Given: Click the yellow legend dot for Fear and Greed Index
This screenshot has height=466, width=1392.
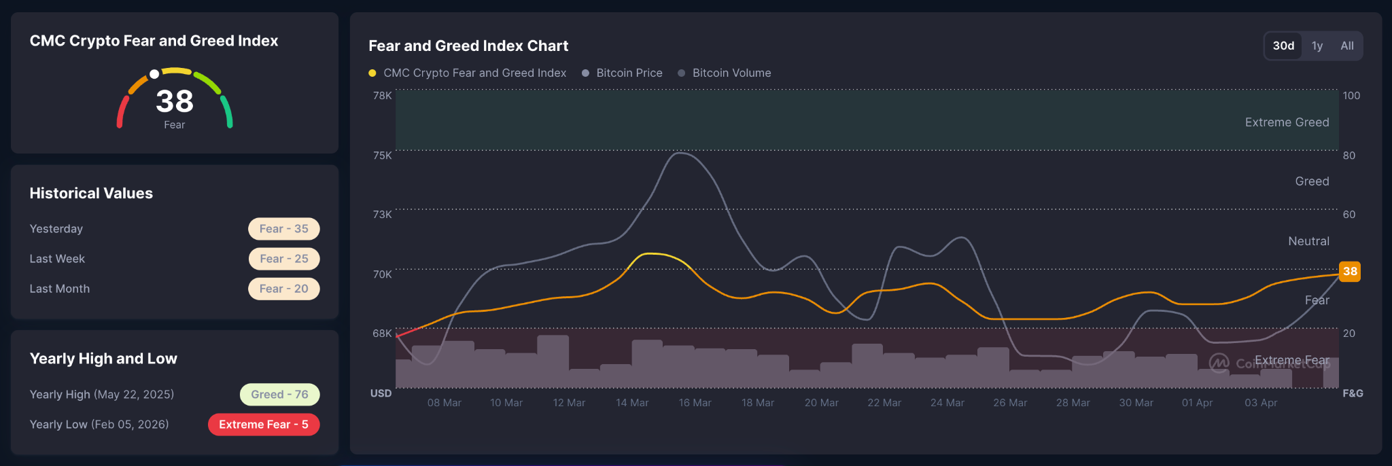Looking at the screenshot, I should coord(372,73).
